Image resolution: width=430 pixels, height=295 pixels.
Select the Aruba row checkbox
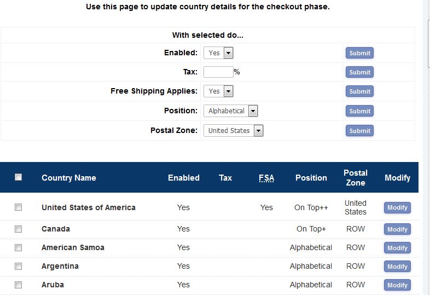point(18,285)
